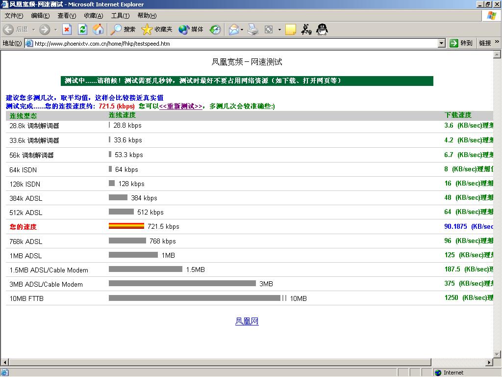
Task: Click the 链接 (Links) toolbar label
Action: click(485, 43)
